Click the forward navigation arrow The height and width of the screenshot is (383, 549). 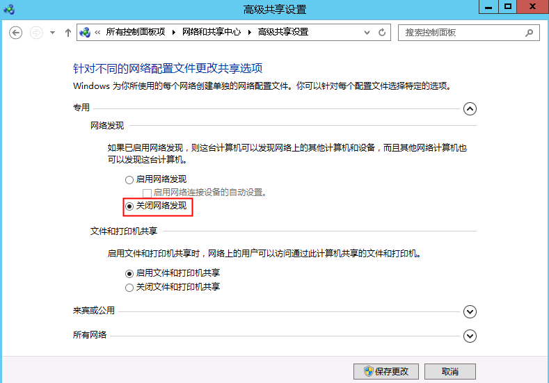36,33
